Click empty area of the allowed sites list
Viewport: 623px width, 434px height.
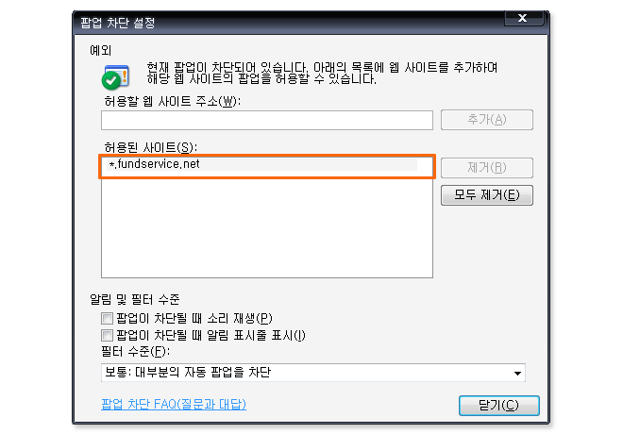(267, 228)
